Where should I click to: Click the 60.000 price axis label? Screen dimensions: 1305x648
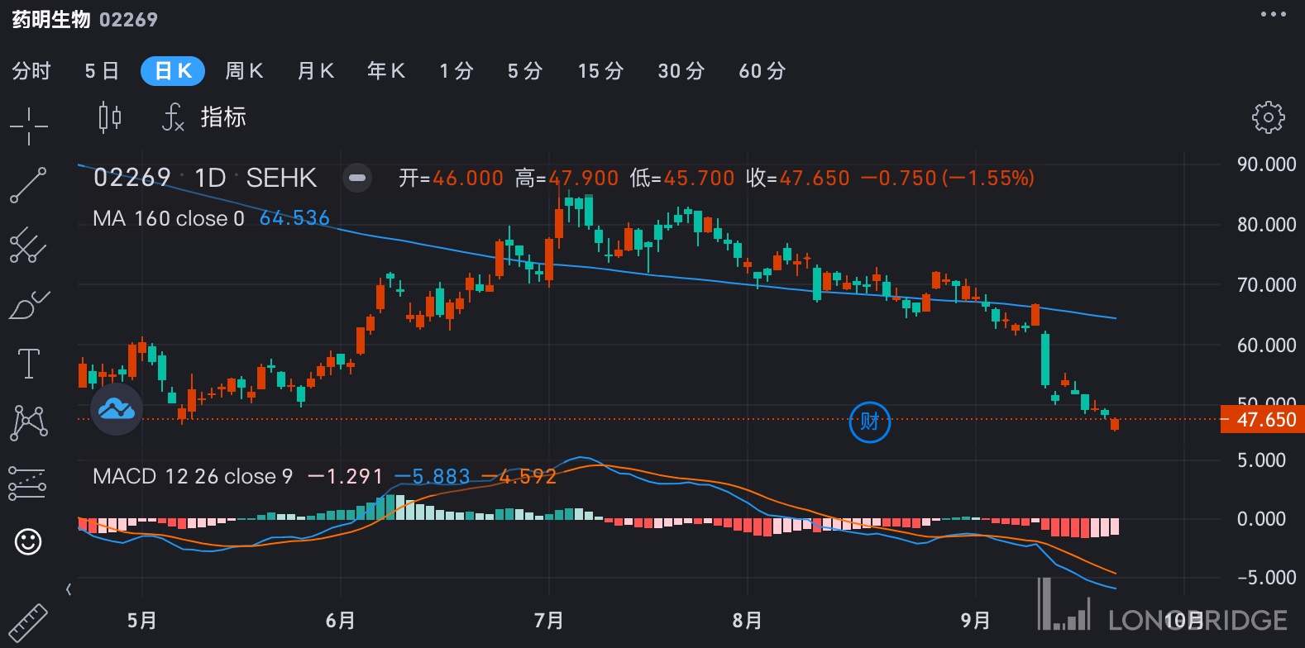1266,345
